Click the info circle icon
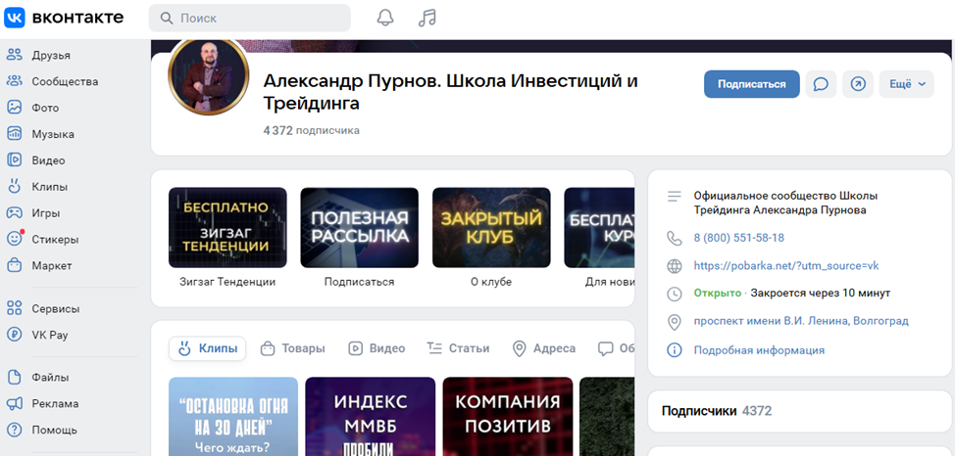This screenshot has width=955, height=456. tap(674, 350)
